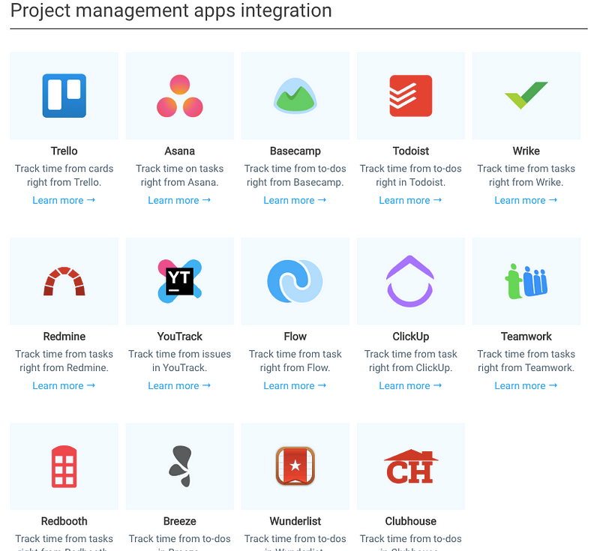Open the Basecamp mountain logo
The width and height of the screenshot is (600, 551).
(295, 96)
